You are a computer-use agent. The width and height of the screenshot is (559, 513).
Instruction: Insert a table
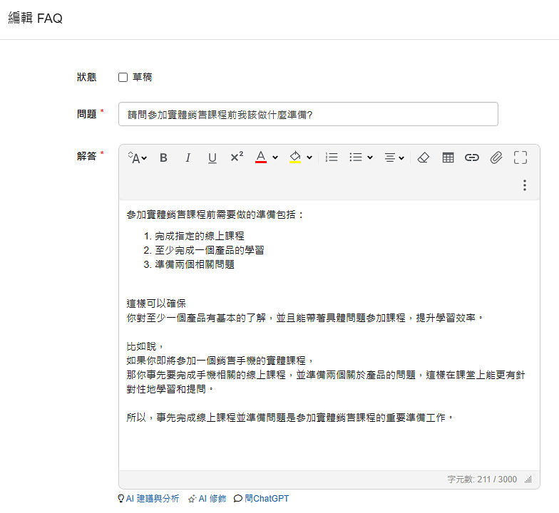448,157
